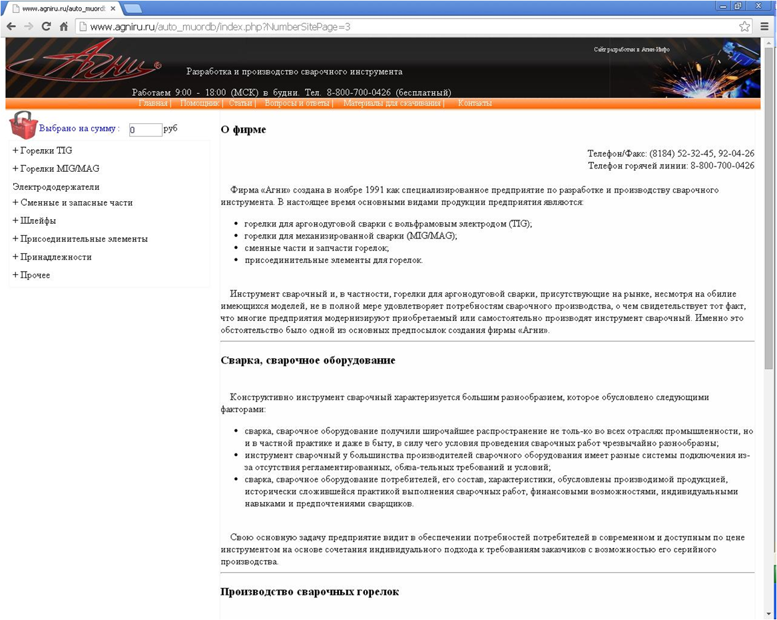Open the Главная menu item

(x=153, y=103)
